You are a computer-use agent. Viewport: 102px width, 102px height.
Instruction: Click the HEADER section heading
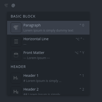pyautogui.click(x=18, y=67)
